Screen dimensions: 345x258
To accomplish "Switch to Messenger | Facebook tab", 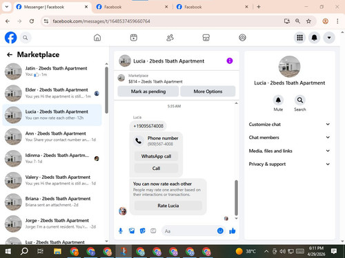I will (52, 7).
